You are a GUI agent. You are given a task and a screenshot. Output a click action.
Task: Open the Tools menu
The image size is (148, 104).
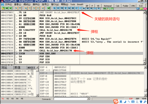coord(73,4)
